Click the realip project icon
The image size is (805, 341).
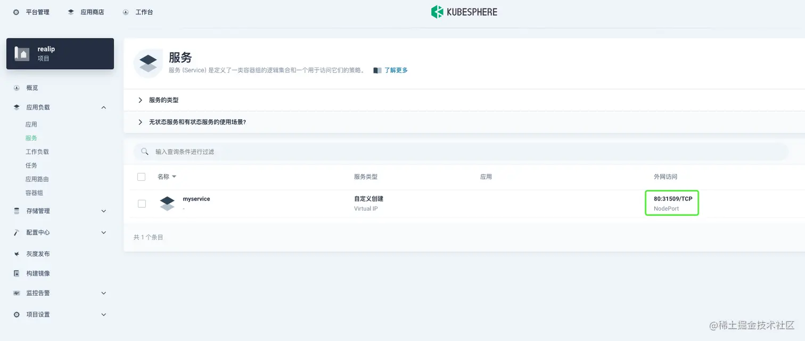[x=22, y=53]
